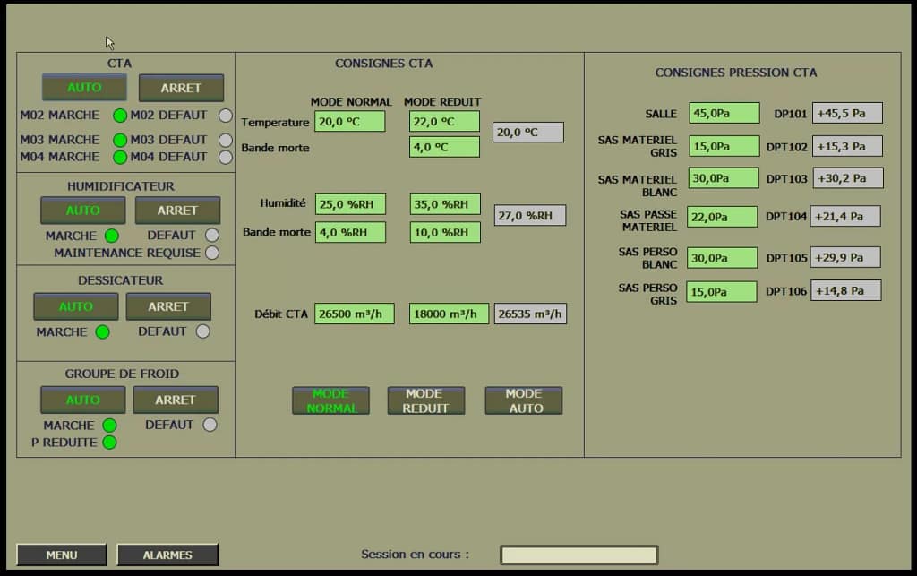917x576 pixels.
Task: Click the M04 MARCHE green status light
Action: click(120, 158)
